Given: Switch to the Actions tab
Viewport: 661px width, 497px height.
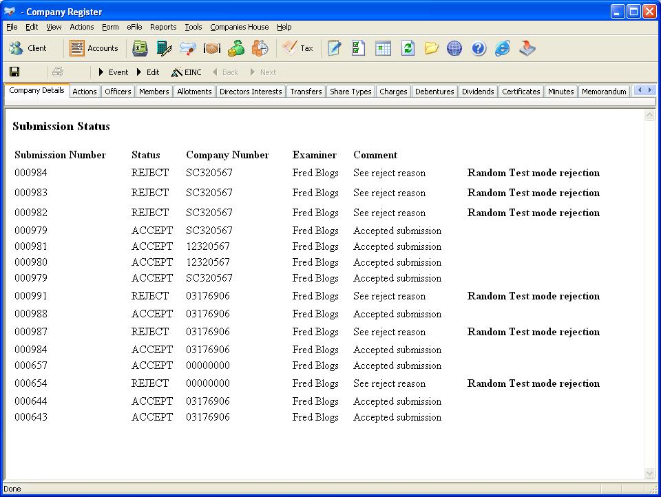Looking at the screenshot, I should point(85,92).
